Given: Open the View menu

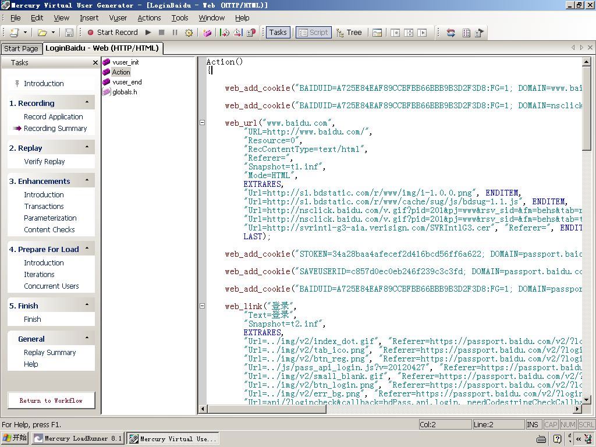Looking at the screenshot, I should coord(61,18).
